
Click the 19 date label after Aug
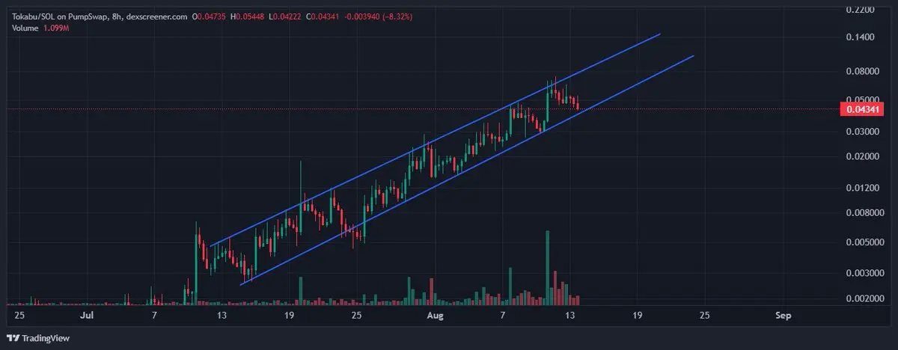pos(638,316)
